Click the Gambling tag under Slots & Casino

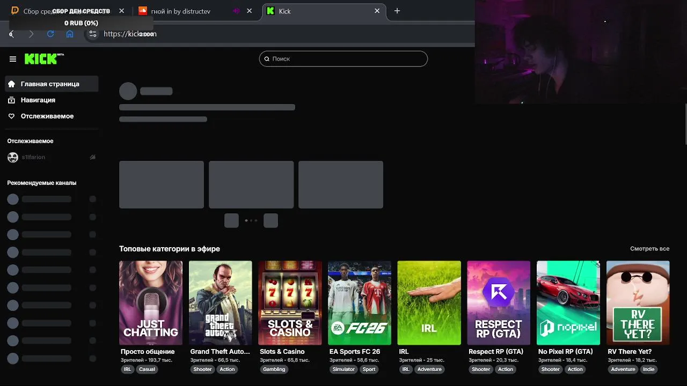tap(274, 369)
